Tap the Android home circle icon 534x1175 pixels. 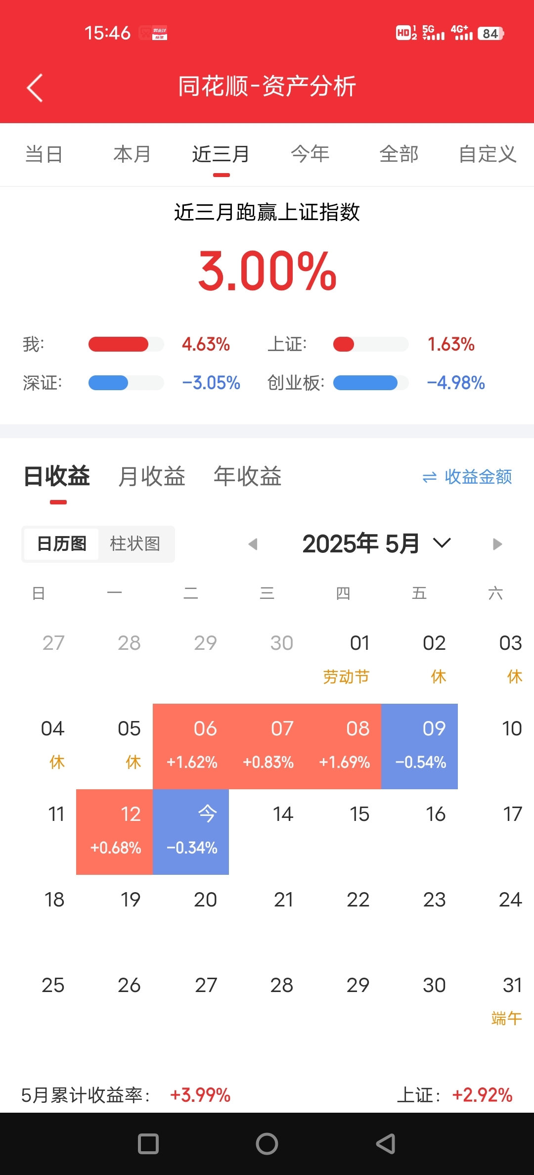click(x=267, y=1144)
